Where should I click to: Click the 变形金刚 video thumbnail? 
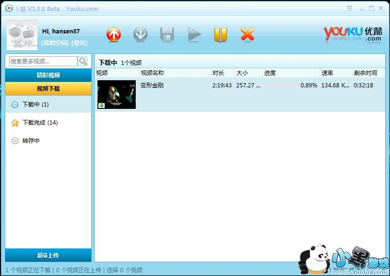tap(117, 95)
